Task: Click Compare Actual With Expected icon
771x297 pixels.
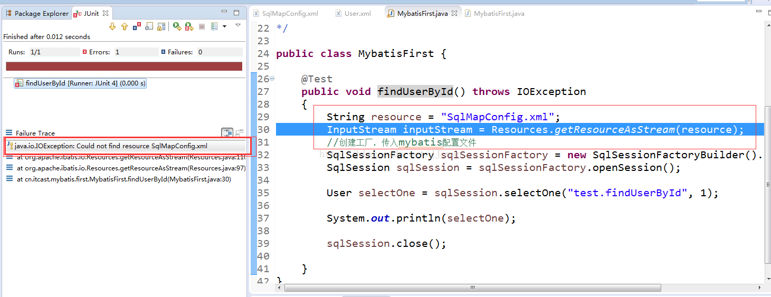Action: [239, 133]
